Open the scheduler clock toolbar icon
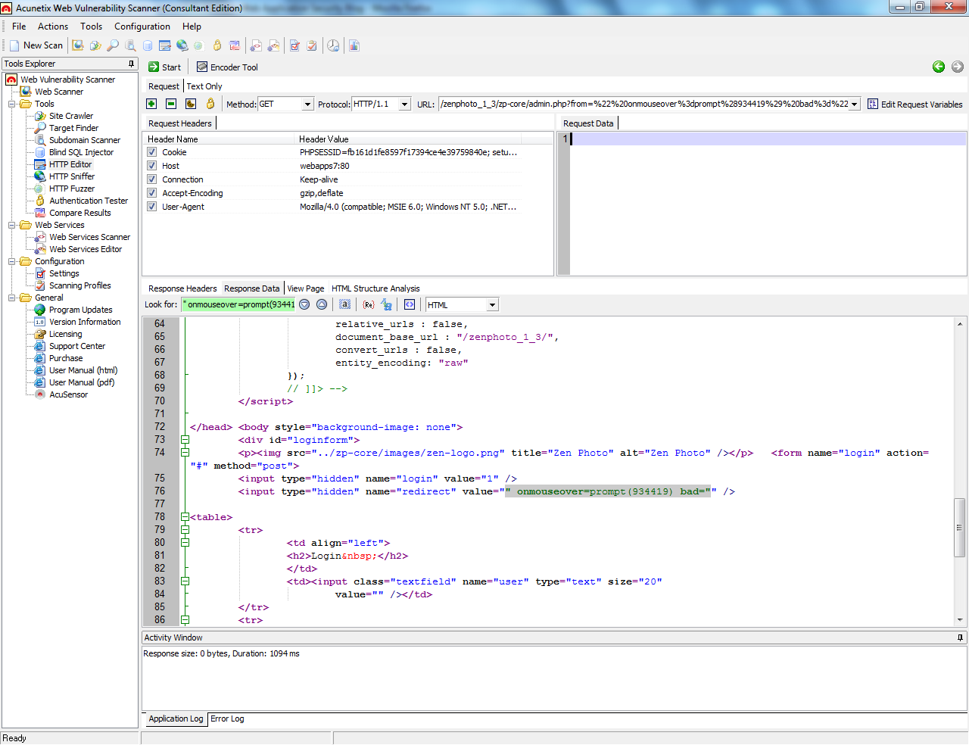Screen dimensions: 969x745 point(333,45)
